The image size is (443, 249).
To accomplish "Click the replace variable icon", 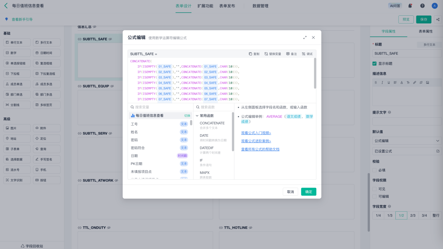I will [x=266, y=54].
